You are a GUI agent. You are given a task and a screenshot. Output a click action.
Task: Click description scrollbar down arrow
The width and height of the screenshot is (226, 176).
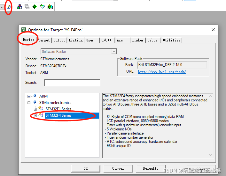pyautogui.click(x=210, y=155)
